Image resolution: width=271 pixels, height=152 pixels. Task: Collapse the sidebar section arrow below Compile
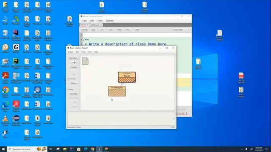(73, 74)
